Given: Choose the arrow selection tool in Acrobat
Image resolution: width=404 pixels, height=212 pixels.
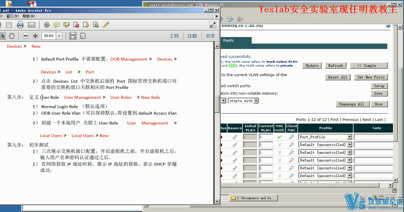Looking at the screenshot, I should [2, 36].
